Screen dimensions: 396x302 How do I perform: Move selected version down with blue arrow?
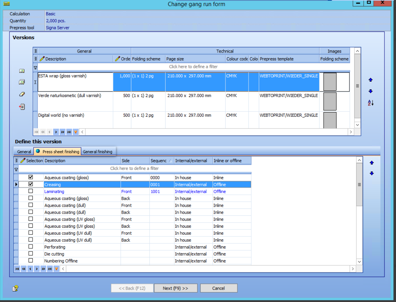point(370,91)
